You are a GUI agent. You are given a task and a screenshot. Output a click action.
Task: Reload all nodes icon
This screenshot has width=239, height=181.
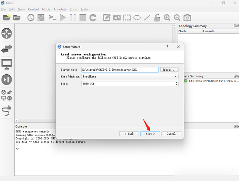[93, 18]
